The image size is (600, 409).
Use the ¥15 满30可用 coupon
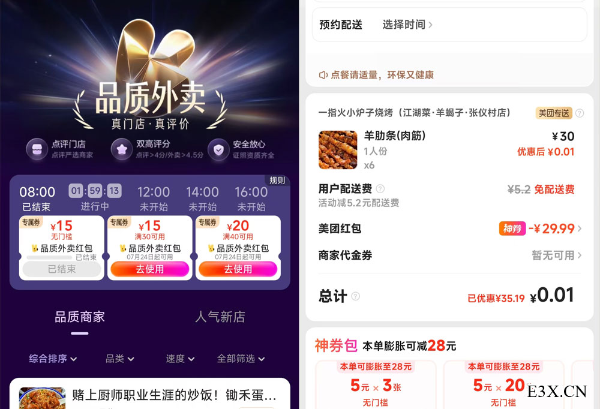pos(149,269)
